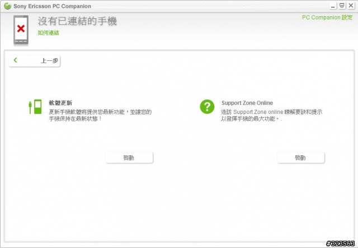Open the 如何連結 how-to-connect link
This screenshot has height=248, width=358.
pos(48,33)
